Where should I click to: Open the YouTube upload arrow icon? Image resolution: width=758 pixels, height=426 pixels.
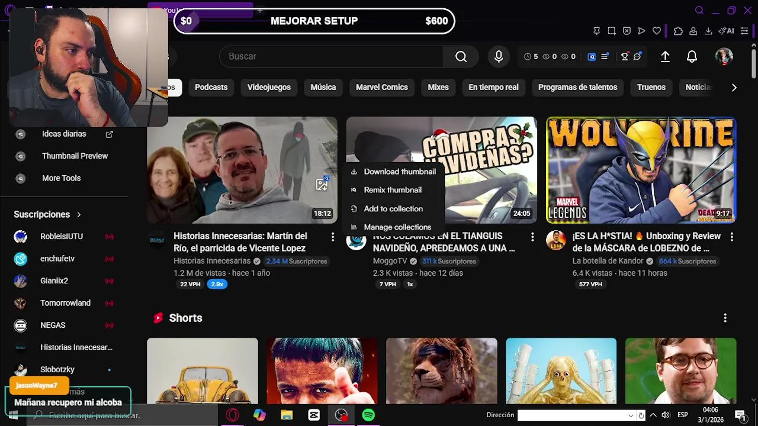pyautogui.click(x=665, y=56)
